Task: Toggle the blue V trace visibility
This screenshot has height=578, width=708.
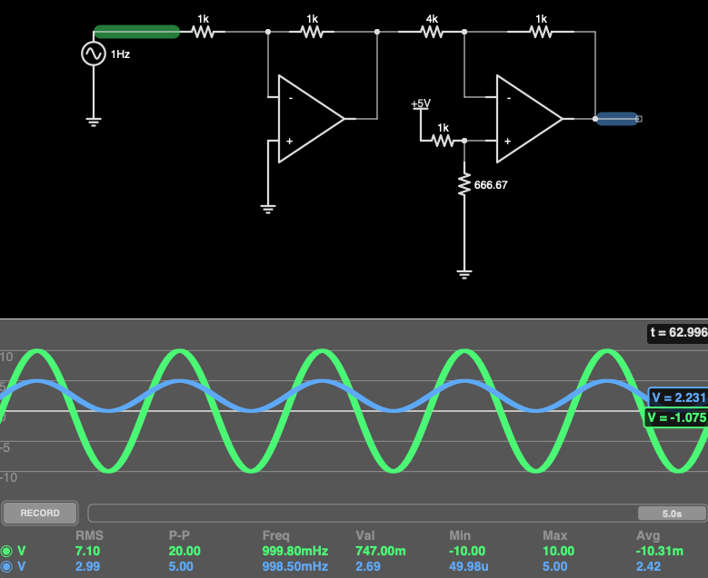Action: pyautogui.click(x=6, y=566)
